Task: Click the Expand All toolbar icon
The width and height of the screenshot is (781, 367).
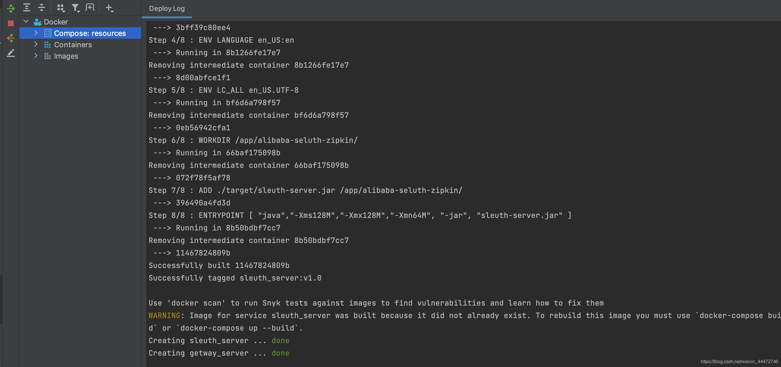Action: (x=27, y=8)
